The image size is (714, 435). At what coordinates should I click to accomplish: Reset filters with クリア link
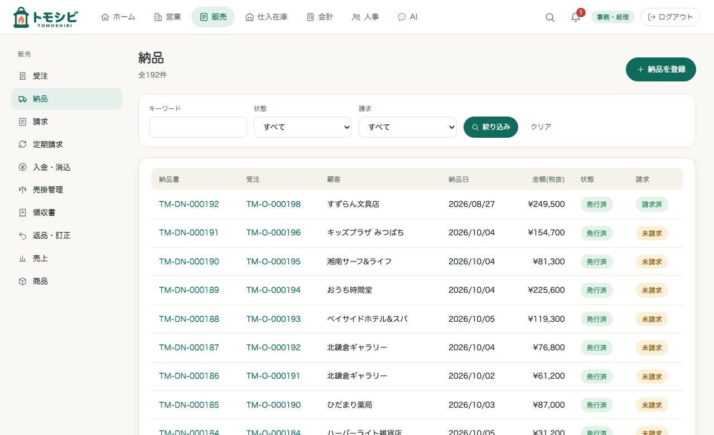pos(541,127)
